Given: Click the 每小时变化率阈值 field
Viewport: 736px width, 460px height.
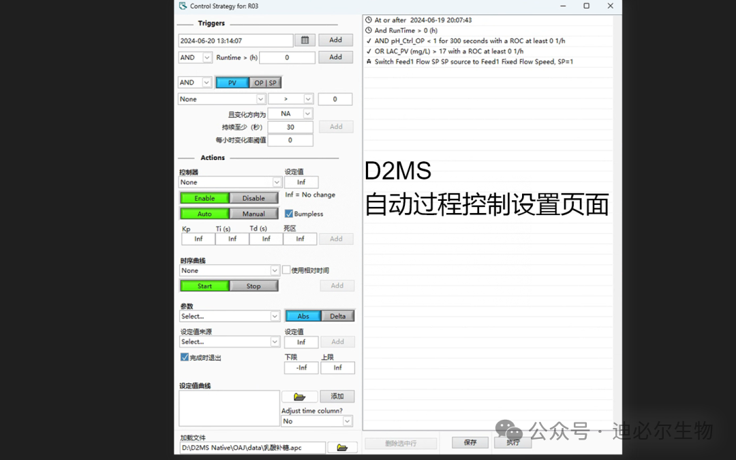Looking at the screenshot, I should tap(290, 140).
